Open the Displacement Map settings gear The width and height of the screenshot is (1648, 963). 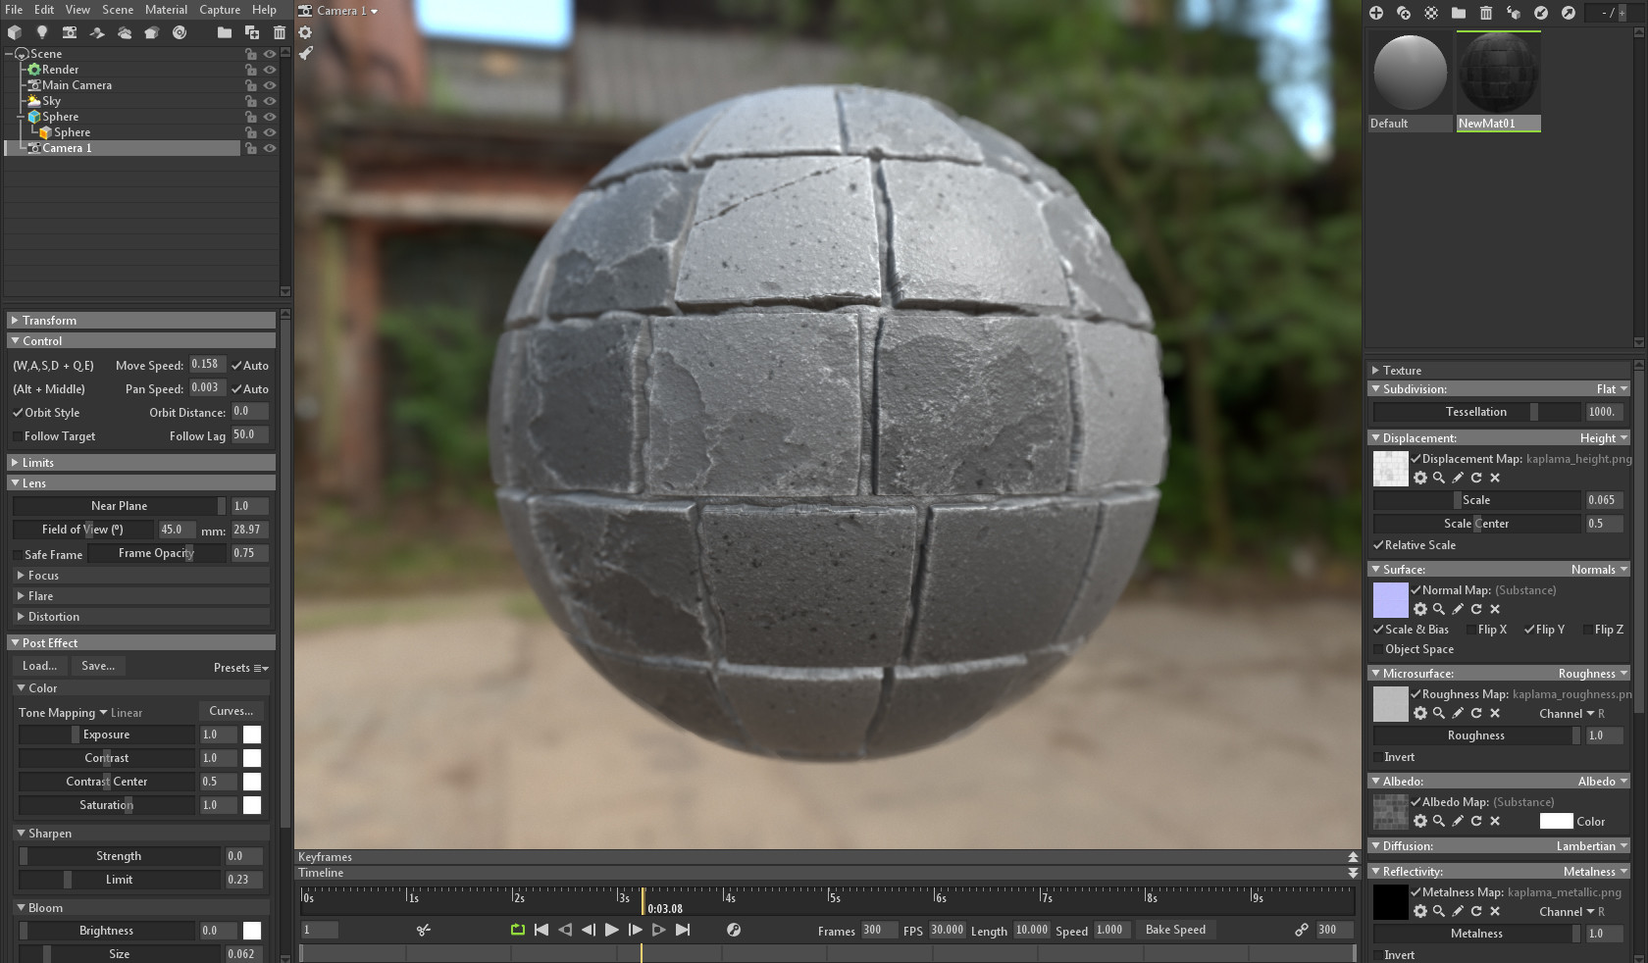[1421, 479]
